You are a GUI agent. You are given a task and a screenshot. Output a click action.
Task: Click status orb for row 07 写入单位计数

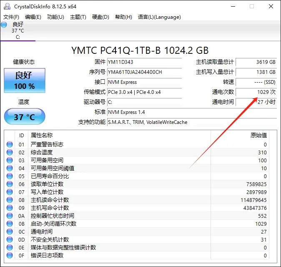(10, 192)
